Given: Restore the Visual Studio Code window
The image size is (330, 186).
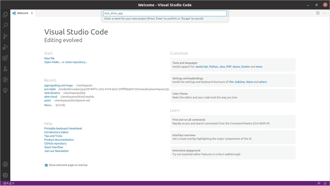Looking at the screenshot, I should click(x=317, y=5).
